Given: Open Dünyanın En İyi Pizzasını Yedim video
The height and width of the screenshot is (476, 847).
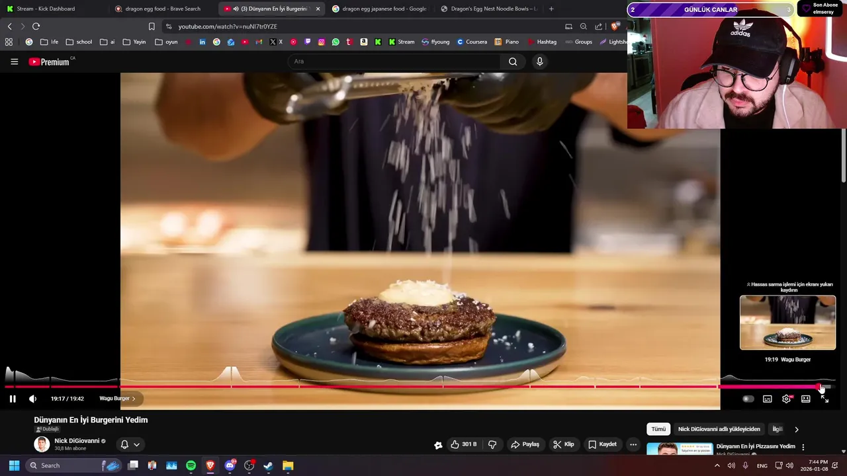Looking at the screenshot, I should [x=756, y=446].
